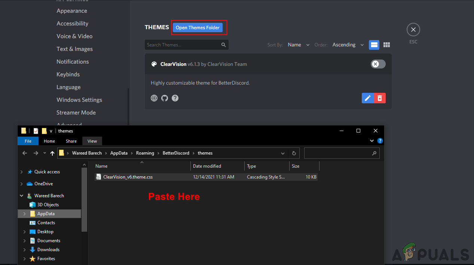
Task: Go back in File Explorer
Action: pyautogui.click(x=25, y=153)
